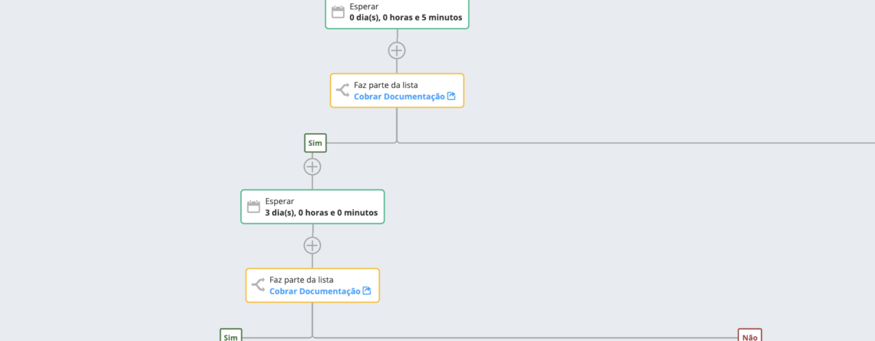The image size is (875, 341).
Task: Click the 'Esperar' title of the 3-day step
Action: [x=280, y=201]
